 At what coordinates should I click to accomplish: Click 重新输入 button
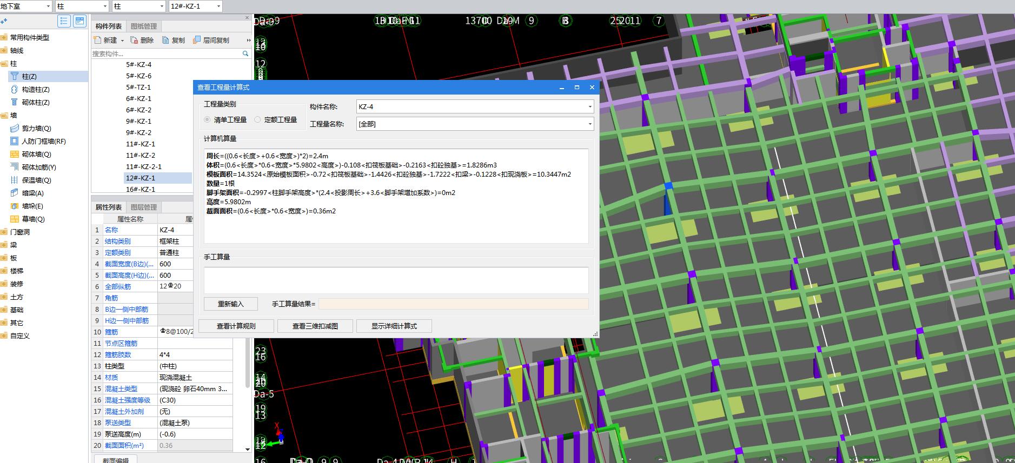point(231,304)
